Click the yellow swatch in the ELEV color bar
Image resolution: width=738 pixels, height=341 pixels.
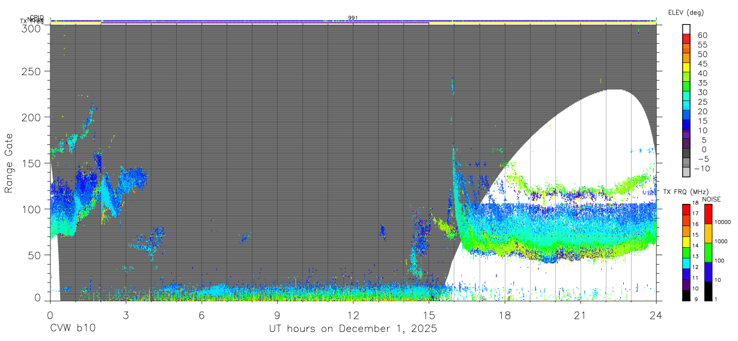click(x=687, y=69)
